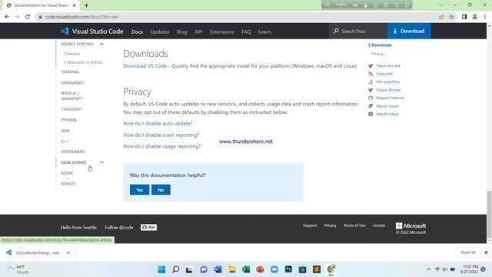Image resolution: width=492 pixels, height=277 pixels.
Task: Open the Chrome profile avatar
Action: click(475, 17)
